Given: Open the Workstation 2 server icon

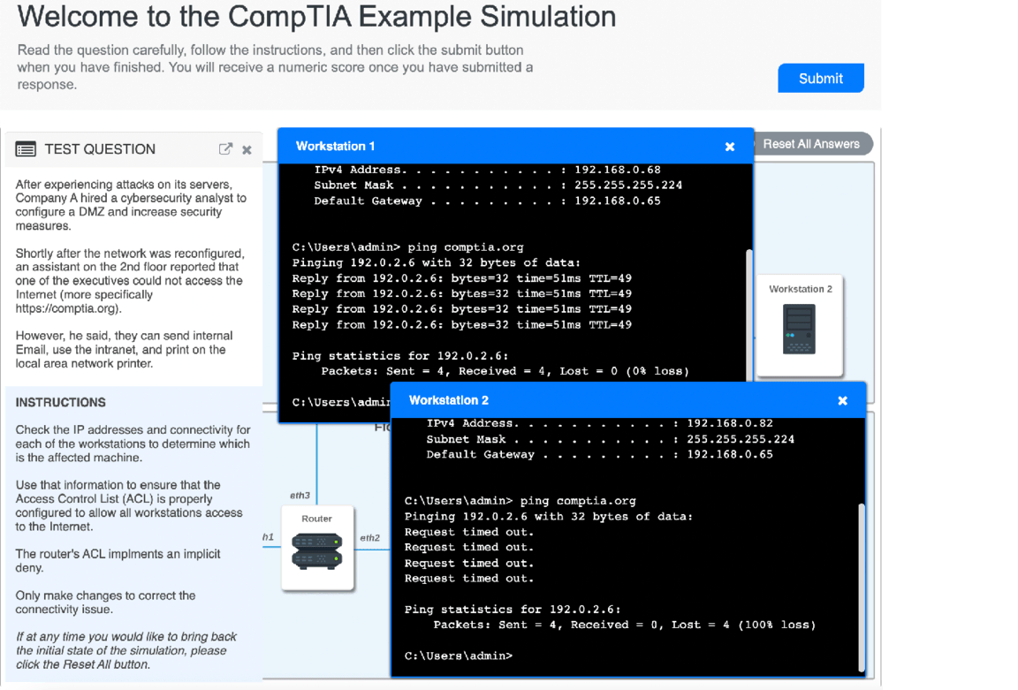Looking at the screenshot, I should [x=799, y=330].
